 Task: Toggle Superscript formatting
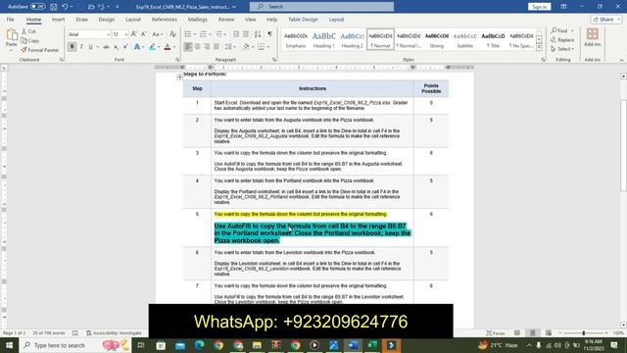point(125,47)
